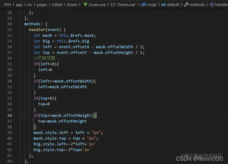
Task: Open the Detail breadcrumb folder
Action: (x=57, y=5)
